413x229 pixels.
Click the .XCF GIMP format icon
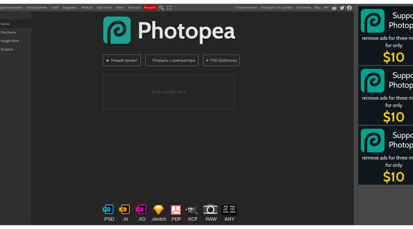192,213
